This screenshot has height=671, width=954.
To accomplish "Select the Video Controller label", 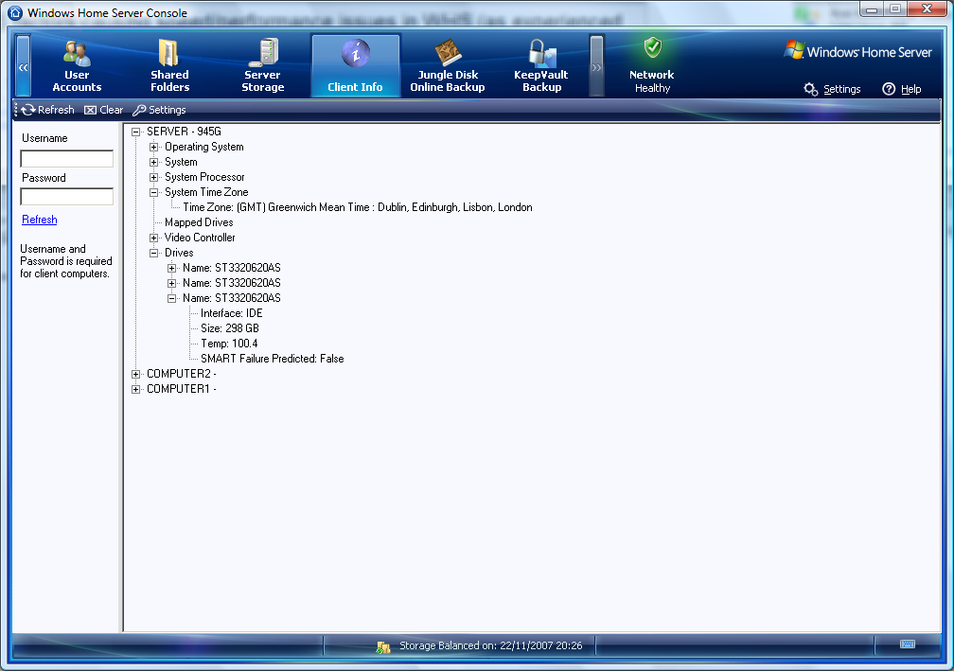I will point(200,238).
